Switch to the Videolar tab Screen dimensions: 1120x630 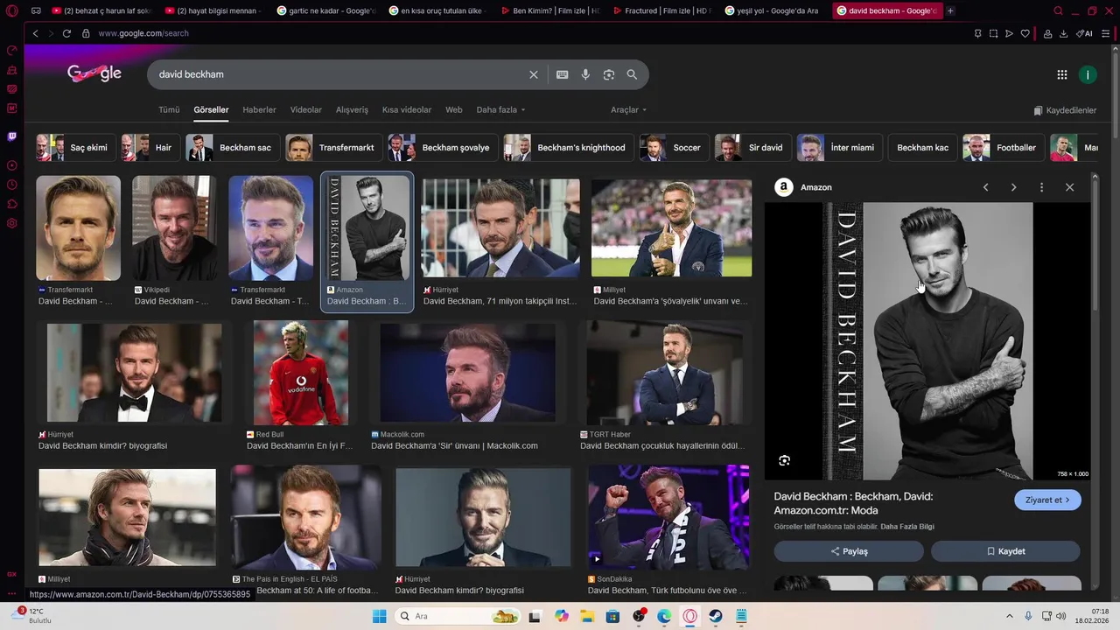tap(306, 110)
